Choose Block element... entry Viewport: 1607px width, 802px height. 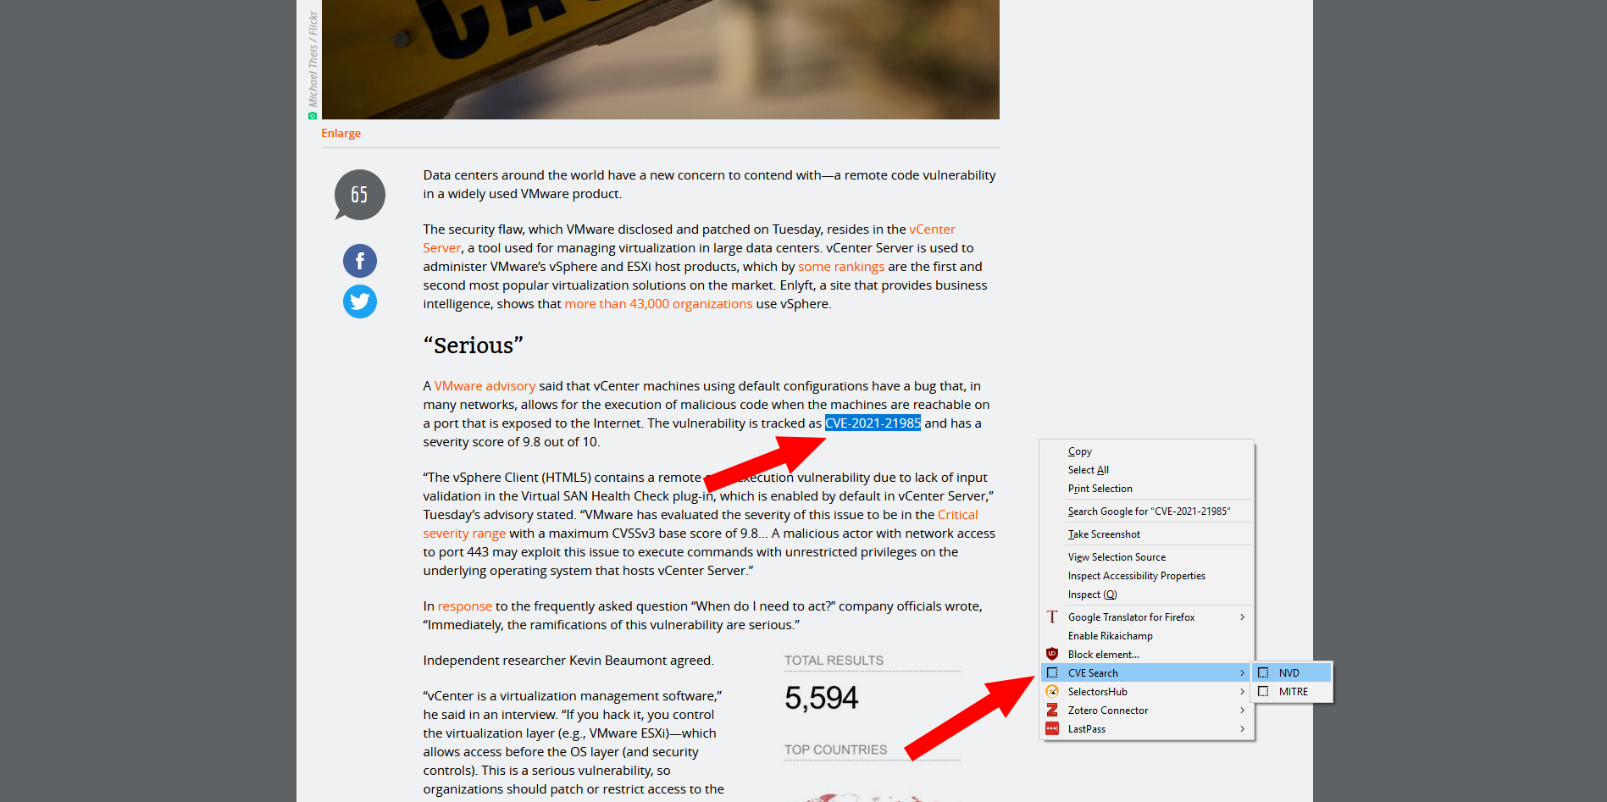1147,655
